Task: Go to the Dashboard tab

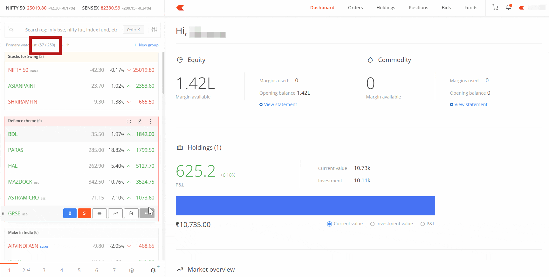Action: 322,8
